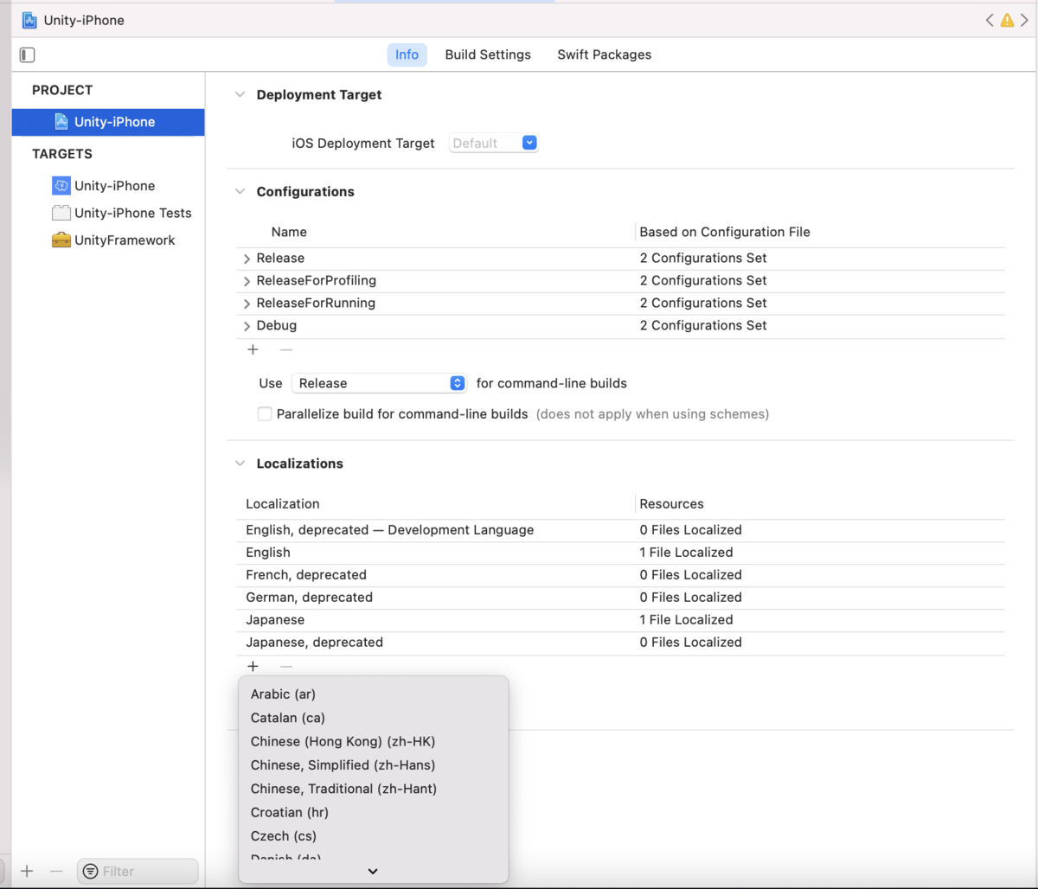Select German, deprecated localization row
This screenshot has height=889, width=1038.
[620, 598]
